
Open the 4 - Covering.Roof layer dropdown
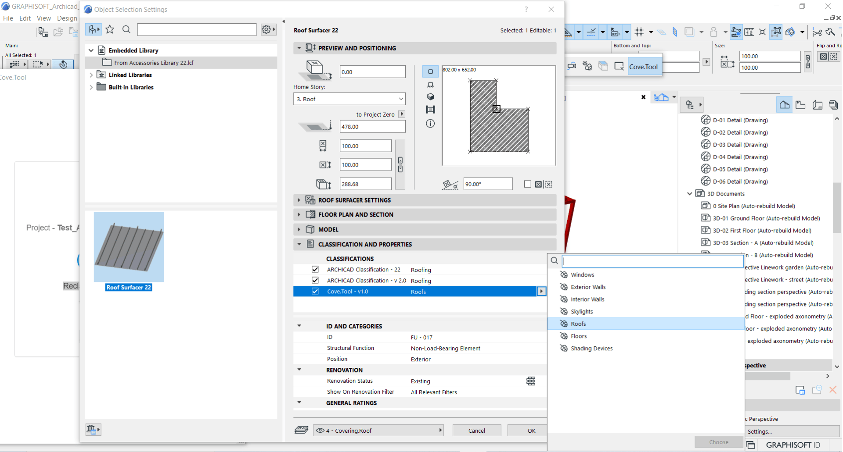(x=378, y=431)
